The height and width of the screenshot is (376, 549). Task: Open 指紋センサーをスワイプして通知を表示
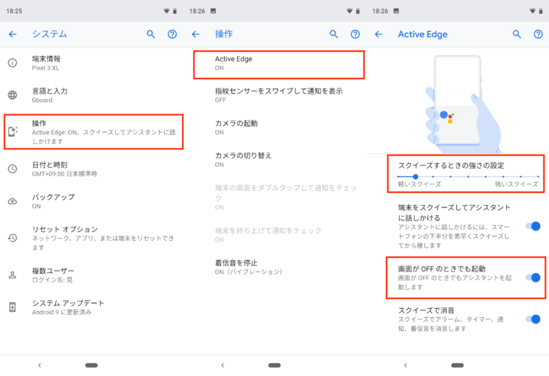click(x=274, y=95)
